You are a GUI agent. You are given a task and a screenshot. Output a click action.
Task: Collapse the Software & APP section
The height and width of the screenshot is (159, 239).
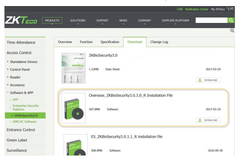pyautogui.click(x=22, y=93)
